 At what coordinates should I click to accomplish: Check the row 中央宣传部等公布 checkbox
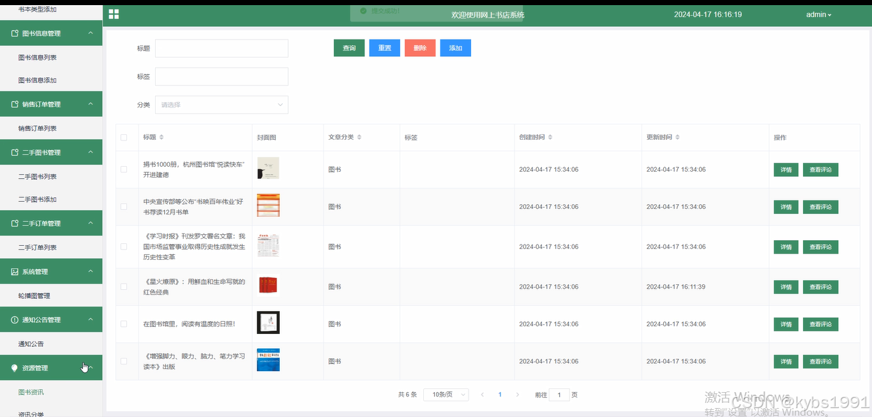[124, 207]
